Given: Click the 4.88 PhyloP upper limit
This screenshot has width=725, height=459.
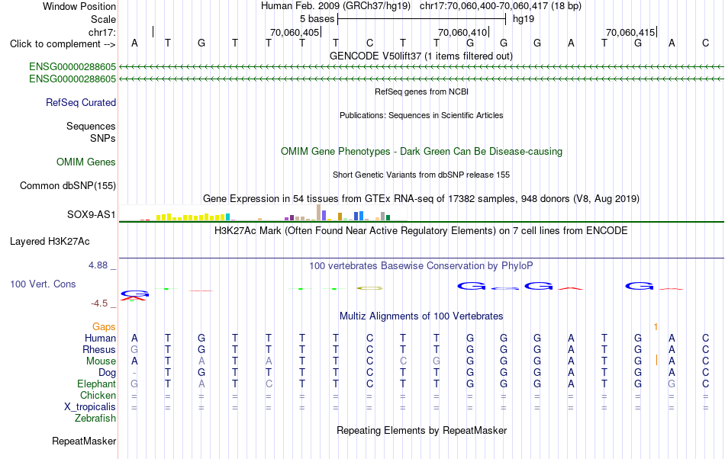Looking at the screenshot, I should (98, 265).
